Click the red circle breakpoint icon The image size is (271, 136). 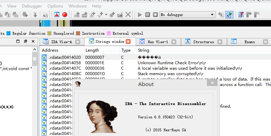(65, 15)
